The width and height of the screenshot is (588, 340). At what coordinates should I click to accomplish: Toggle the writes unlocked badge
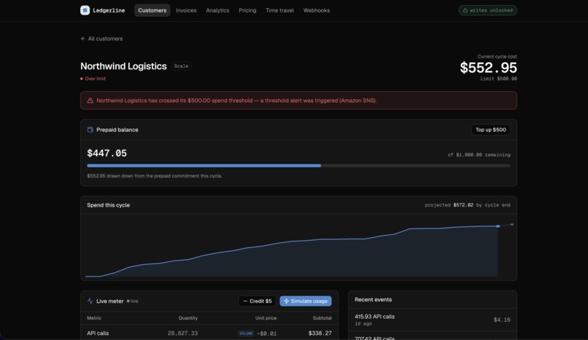click(487, 10)
